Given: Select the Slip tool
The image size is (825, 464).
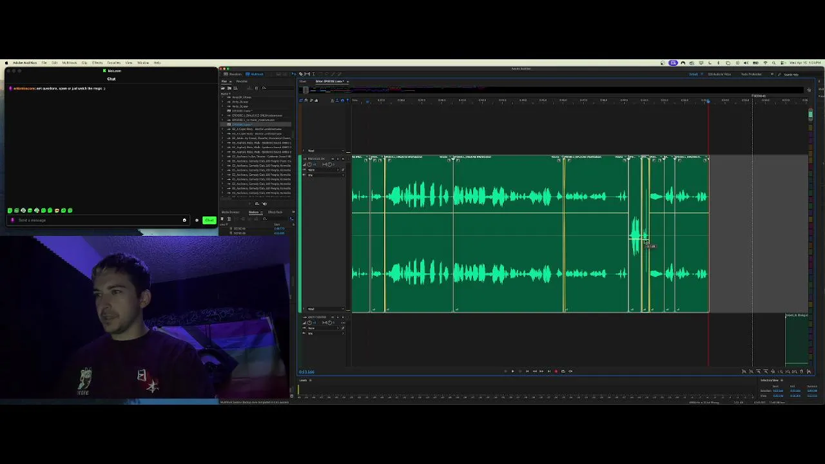Looking at the screenshot, I should tap(307, 74).
